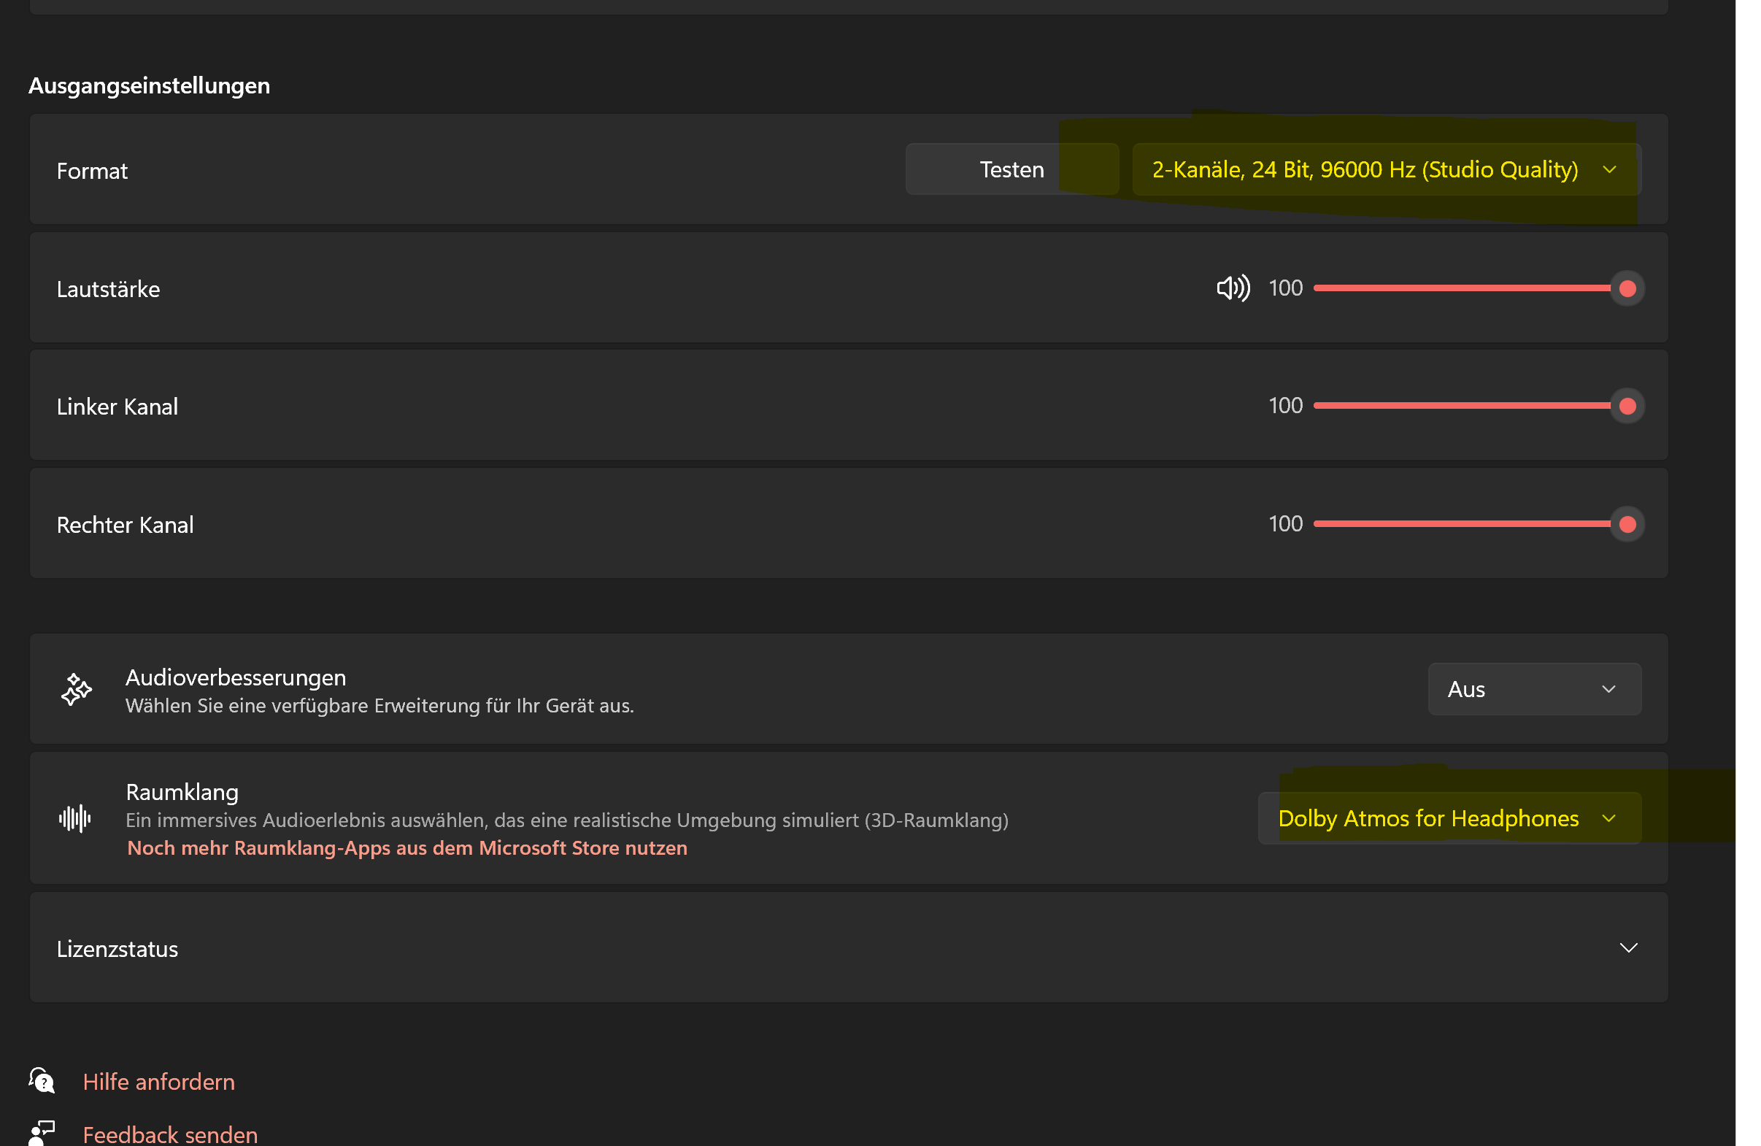Viewport: 1761px width, 1146px height.
Task: Open the Audioverbesserungen Aus dropdown
Action: tap(1534, 689)
